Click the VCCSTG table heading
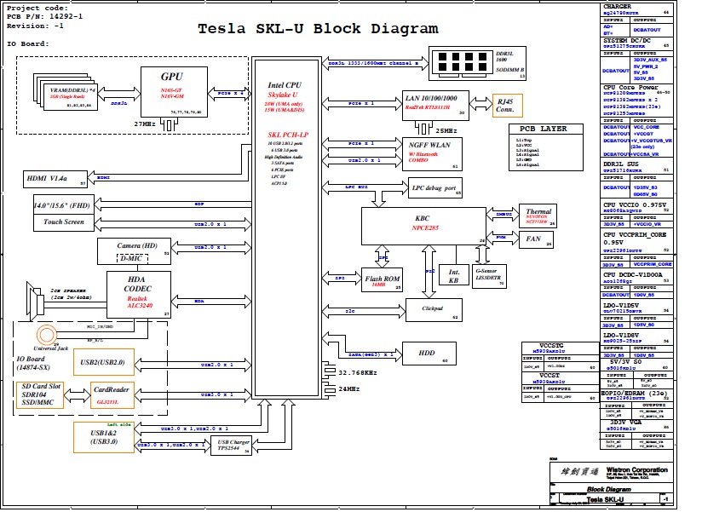725x512 pixels. click(x=551, y=346)
